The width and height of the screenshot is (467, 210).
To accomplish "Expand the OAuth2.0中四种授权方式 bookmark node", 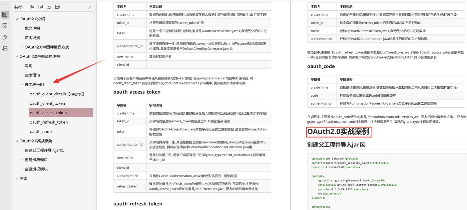I will click(22, 47).
